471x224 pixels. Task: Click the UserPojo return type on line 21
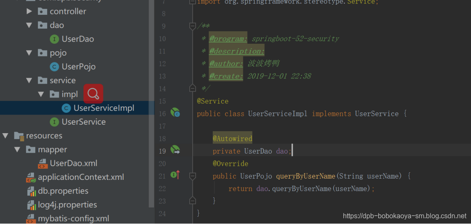tap(256, 176)
